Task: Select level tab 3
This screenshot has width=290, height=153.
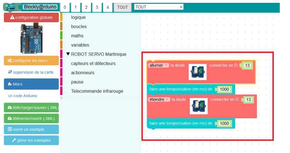Action: 97,7
